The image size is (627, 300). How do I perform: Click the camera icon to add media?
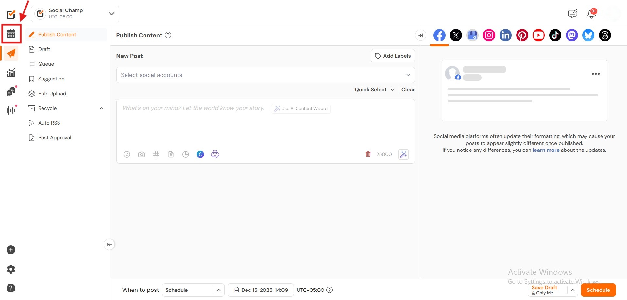pos(142,154)
